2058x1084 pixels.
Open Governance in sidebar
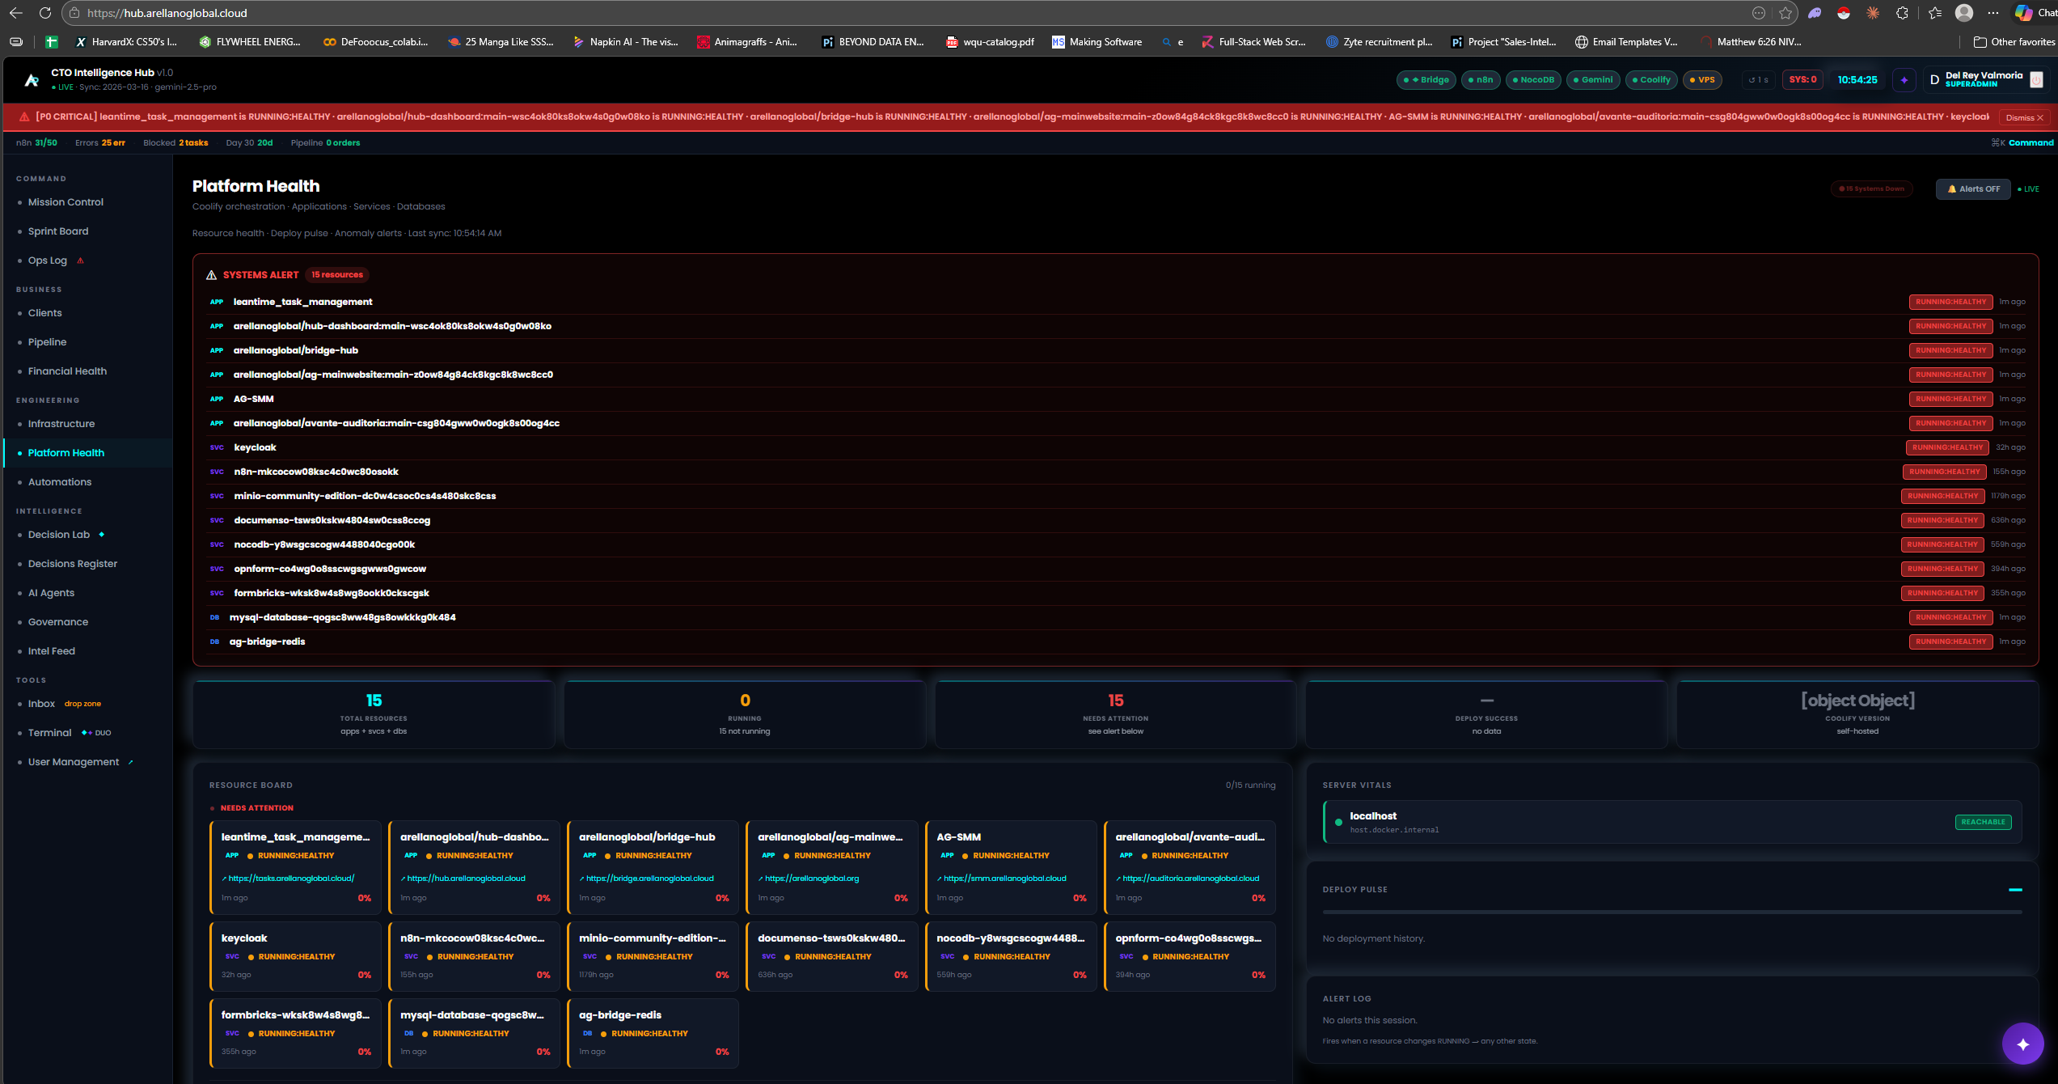[x=58, y=622]
